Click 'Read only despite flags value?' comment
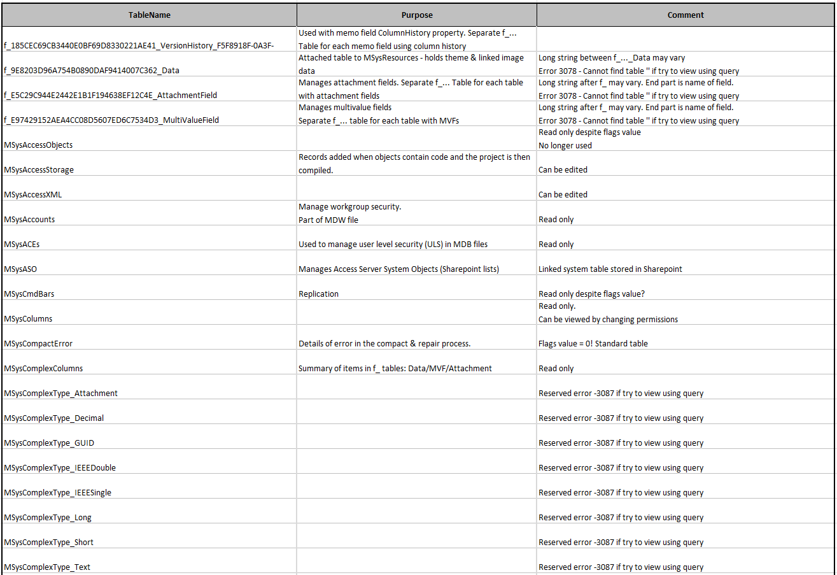Screen dimensions: 837x575 coord(686,288)
